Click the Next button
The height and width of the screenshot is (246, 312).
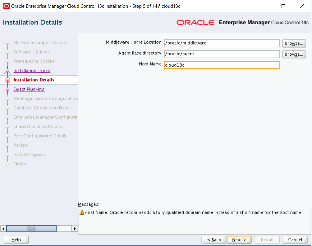[239, 240]
